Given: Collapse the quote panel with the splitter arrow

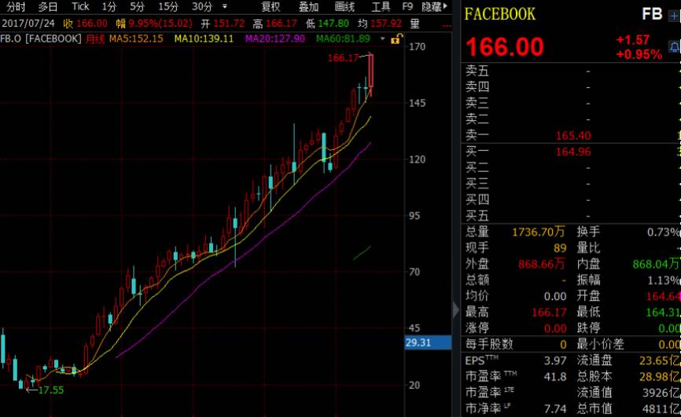Looking at the screenshot, I should 455,310.
